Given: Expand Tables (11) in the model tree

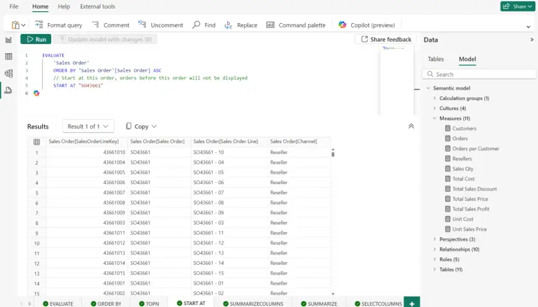Looking at the screenshot, I should (435, 269).
